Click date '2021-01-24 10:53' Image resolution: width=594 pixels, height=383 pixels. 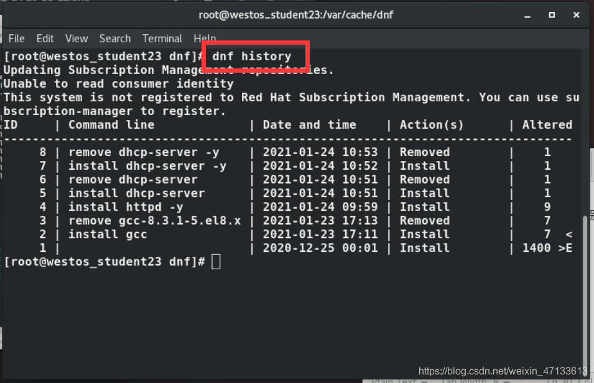320,152
